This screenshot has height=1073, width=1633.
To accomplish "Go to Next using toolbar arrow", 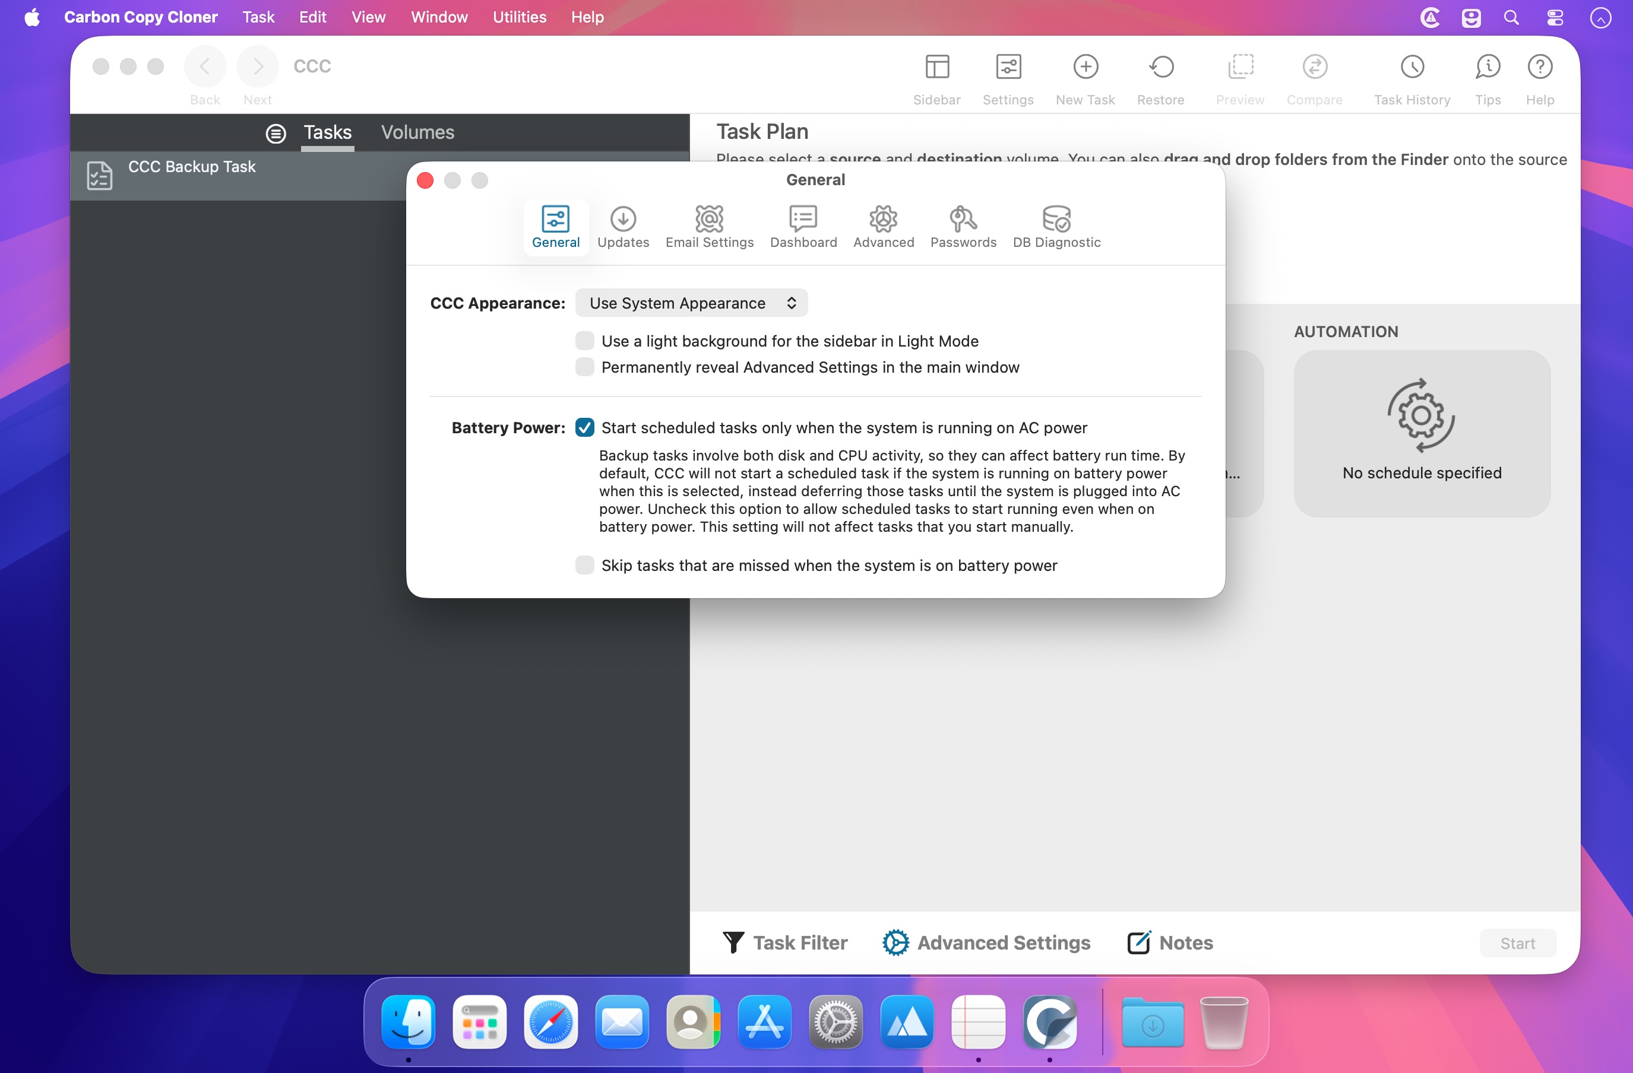I will coord(257,66).
